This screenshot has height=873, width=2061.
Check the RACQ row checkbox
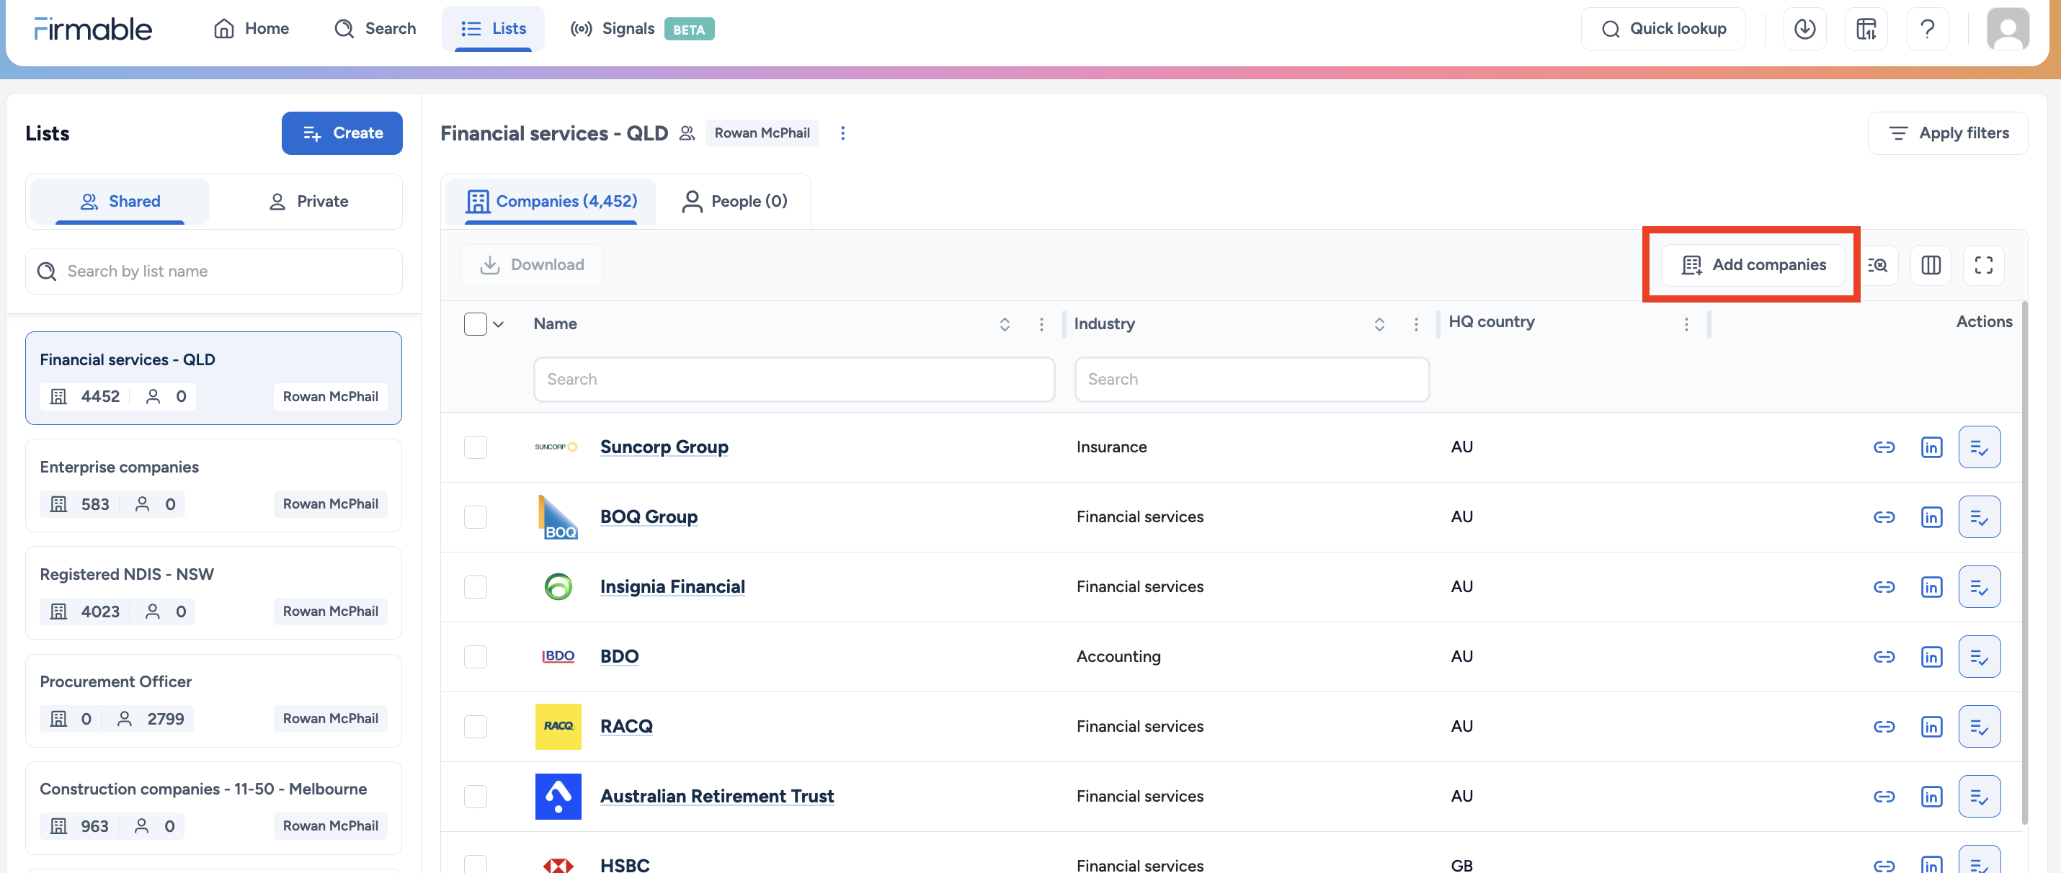(x=475, y=727)
